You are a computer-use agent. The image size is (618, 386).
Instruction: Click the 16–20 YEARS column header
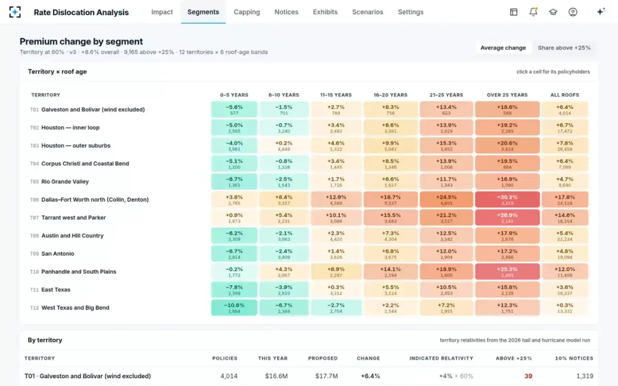(x=390, y=95)
